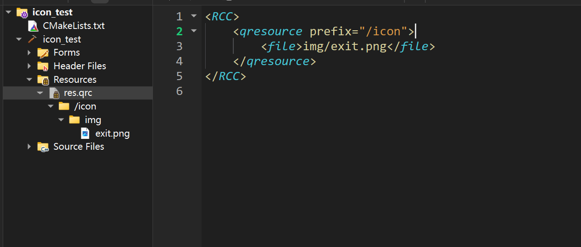Click the Forms folder pencil icon
The height and width of the screenshot is (247, 581).
pos(43,53)
